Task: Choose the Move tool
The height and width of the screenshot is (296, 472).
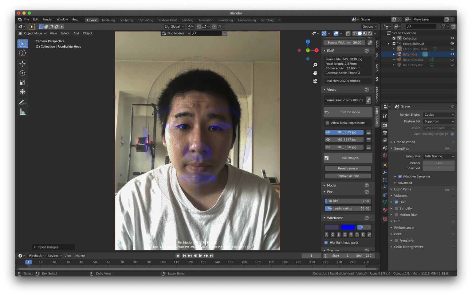Action: pyautogui.click(x=22, y=64)
